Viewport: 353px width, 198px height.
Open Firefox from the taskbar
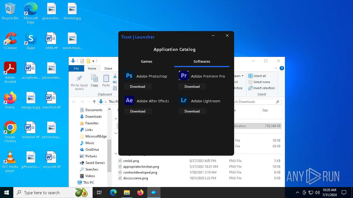[x=140, y=193]
